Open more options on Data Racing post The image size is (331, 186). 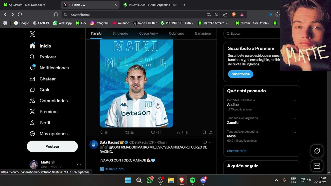[211, 142]
